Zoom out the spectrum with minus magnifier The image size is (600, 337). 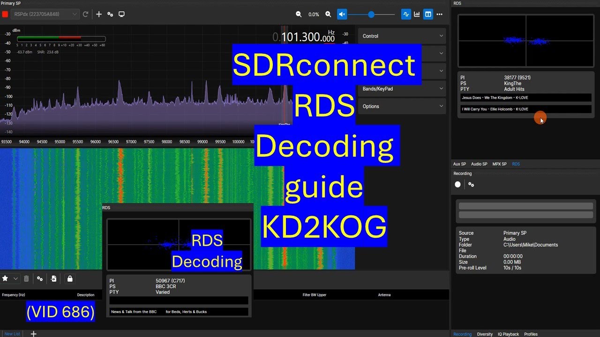299,15
